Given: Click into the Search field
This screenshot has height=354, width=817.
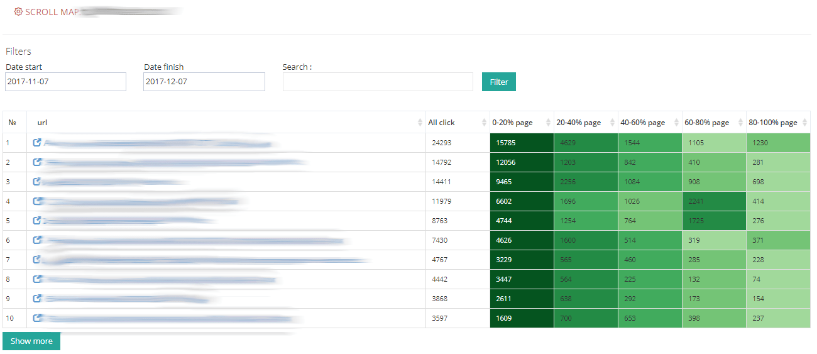Looking at the screenshot, I should tap(378, 82).
